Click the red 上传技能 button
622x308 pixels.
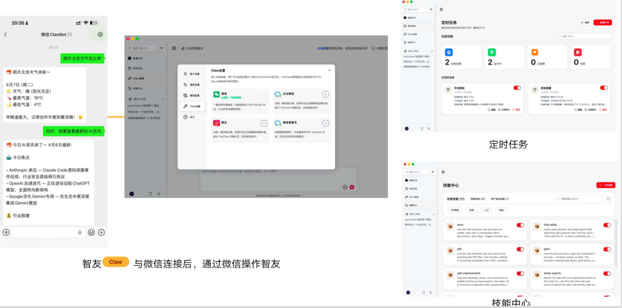tap(606, 185)
